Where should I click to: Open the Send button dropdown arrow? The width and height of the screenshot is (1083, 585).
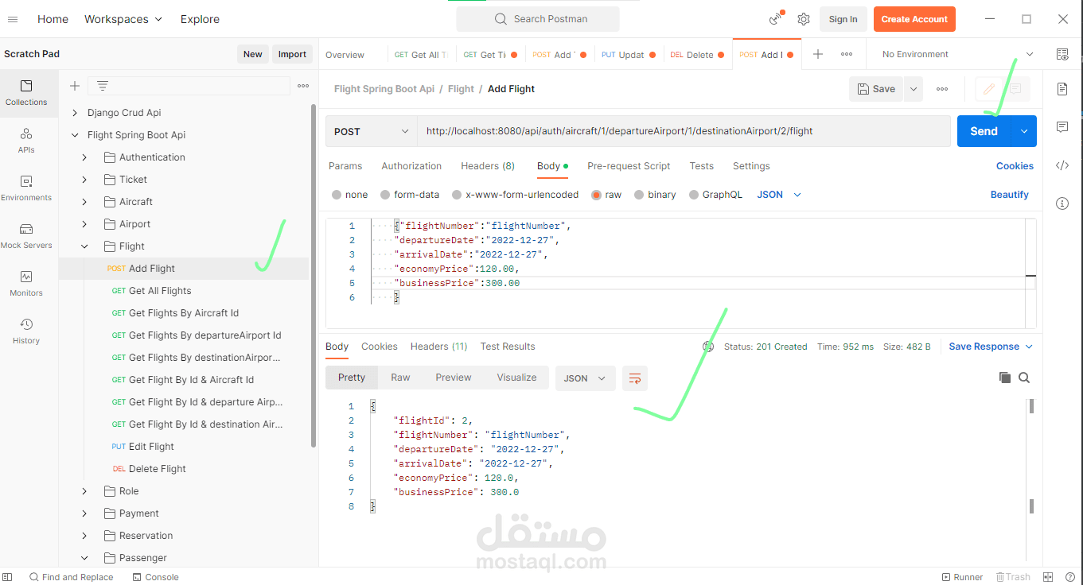(1023, 131)
